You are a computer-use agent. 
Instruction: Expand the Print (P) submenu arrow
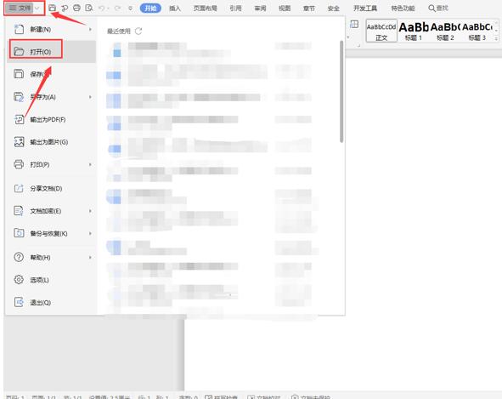click(x=90, y=164)
